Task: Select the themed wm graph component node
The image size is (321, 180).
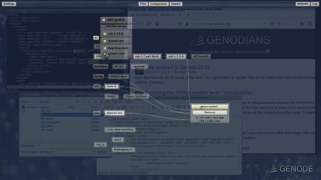Action: pos(114,113)
